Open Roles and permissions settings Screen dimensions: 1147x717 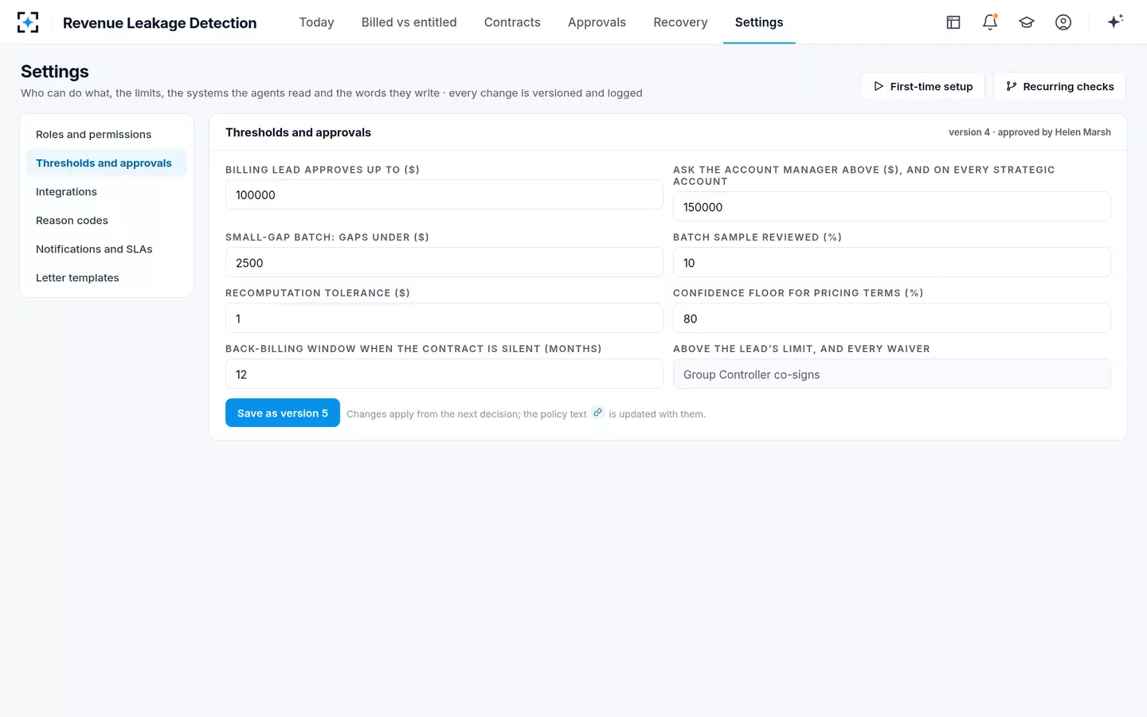click(107, 135)
